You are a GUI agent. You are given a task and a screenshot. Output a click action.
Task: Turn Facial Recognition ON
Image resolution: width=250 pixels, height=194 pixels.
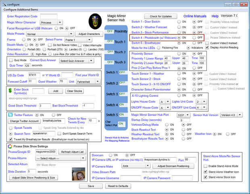(56, 28)
